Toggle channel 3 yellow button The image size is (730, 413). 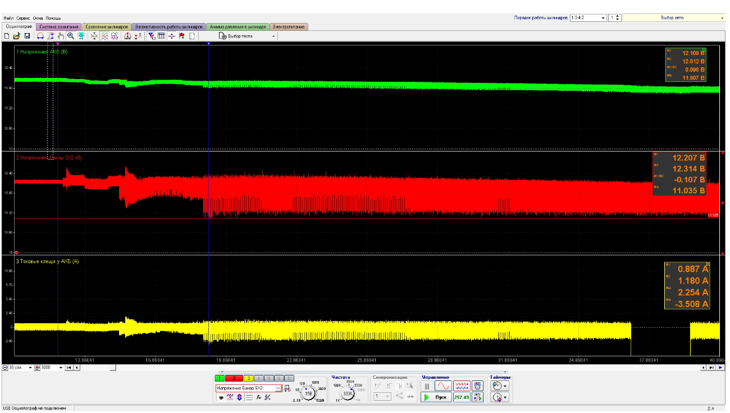[249, 379]
